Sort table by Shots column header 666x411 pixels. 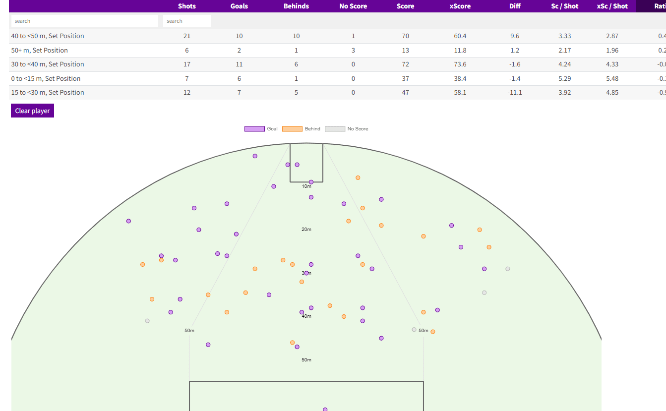187,6
